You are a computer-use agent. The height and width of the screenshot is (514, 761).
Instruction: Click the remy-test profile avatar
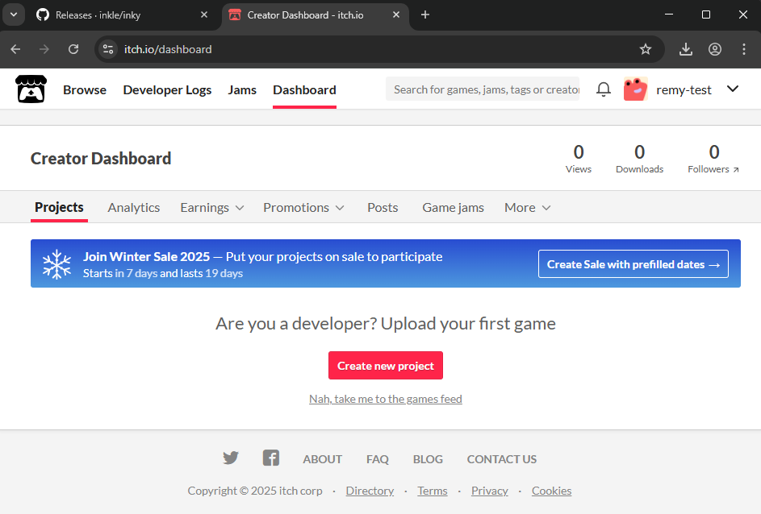click(x=636, y=89)
